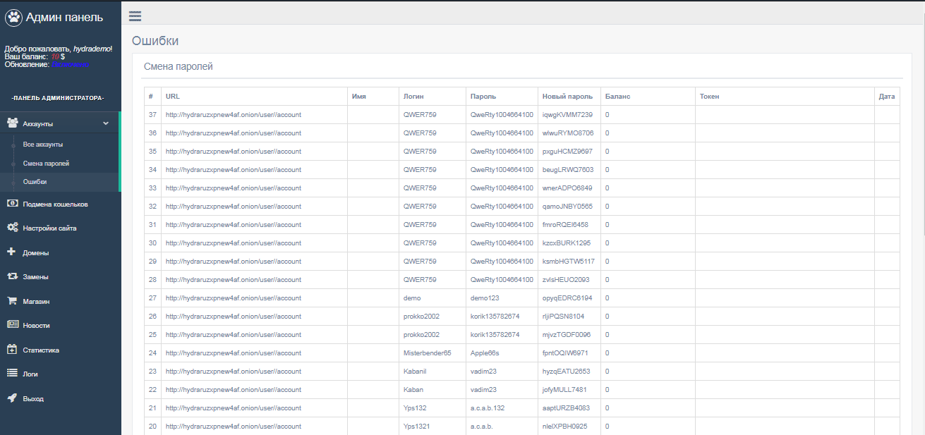Viewport: 925px width, 435px height.
Task: Click the rocket icon next to Выход
Action: (12, 398)
